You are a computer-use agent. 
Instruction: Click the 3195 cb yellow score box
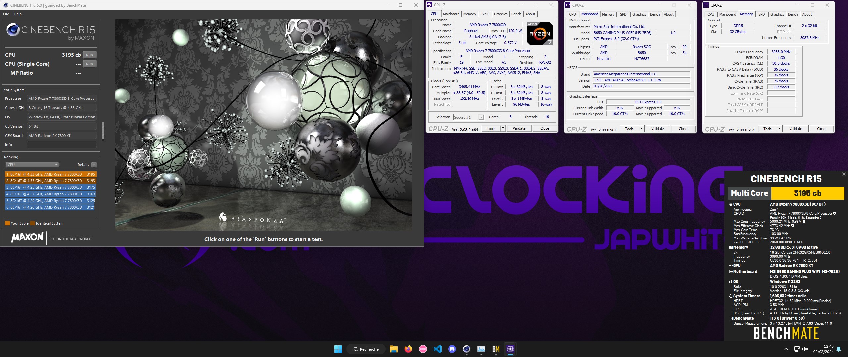pyautogui.click(x=808, y=193)
